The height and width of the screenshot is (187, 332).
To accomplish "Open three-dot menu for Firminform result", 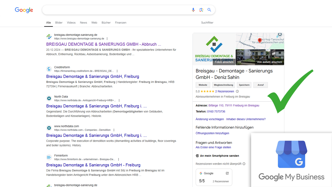I will [x=119, y=159].
